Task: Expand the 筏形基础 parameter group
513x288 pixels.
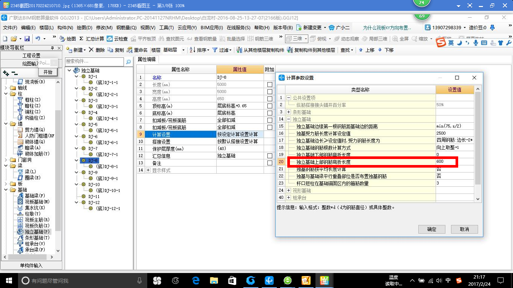Action: (288, 190)
